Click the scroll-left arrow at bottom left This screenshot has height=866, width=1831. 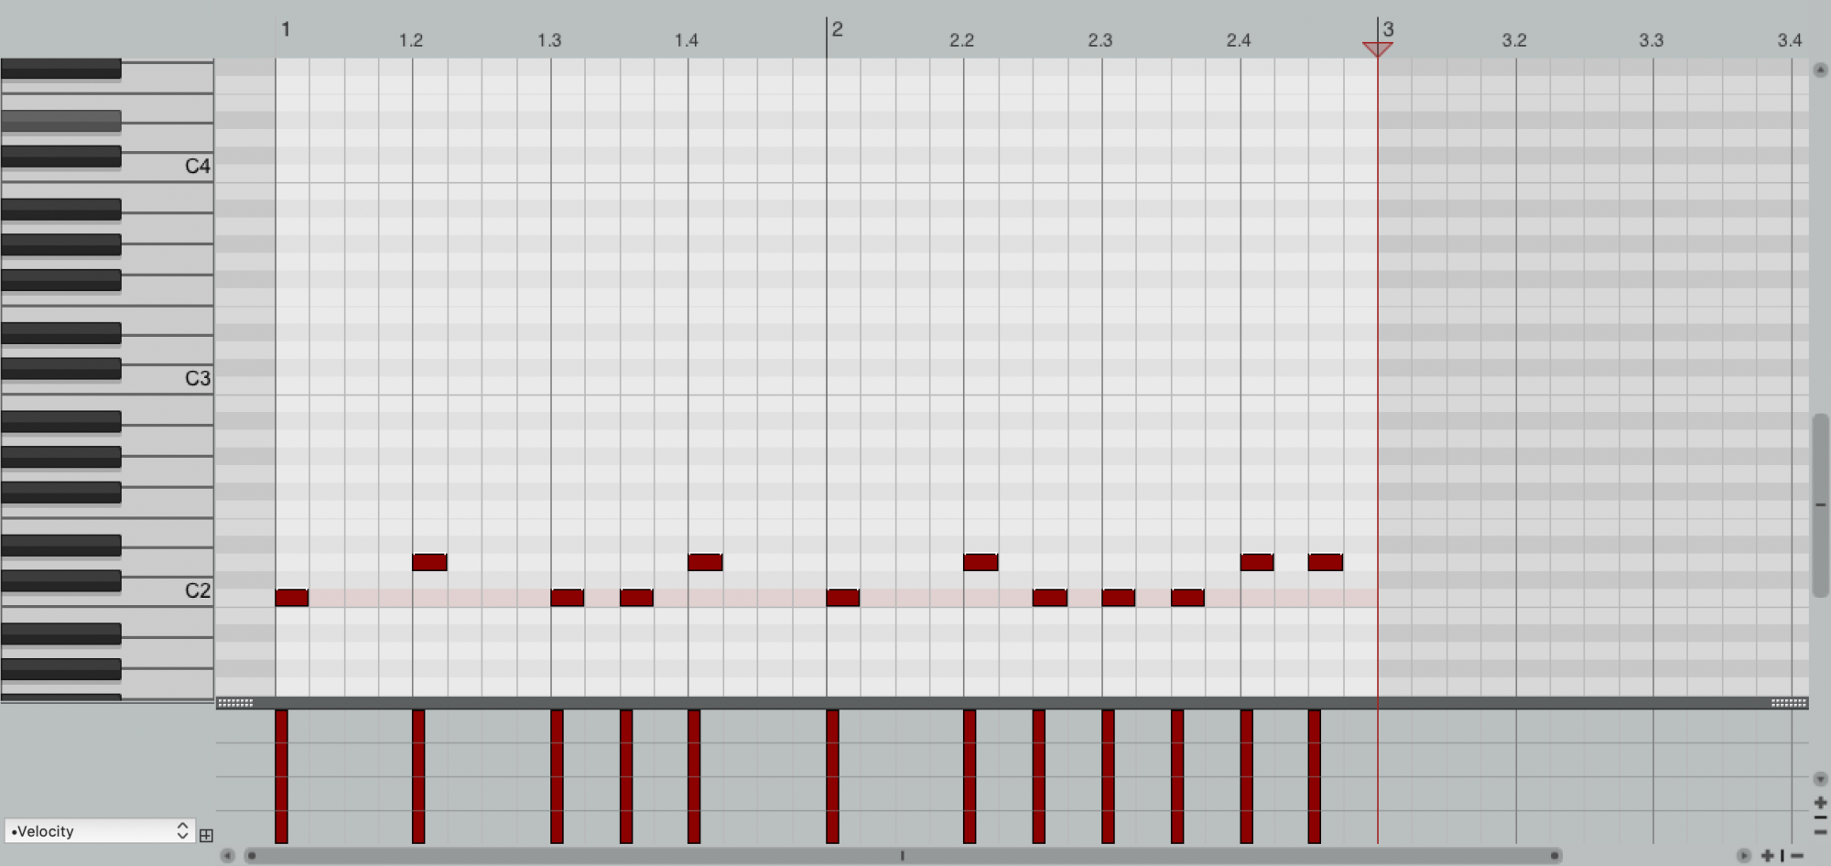coord(226,855)
